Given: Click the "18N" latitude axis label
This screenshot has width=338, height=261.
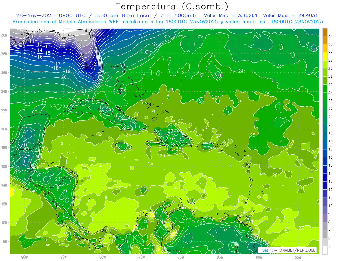Looking at the screenshot, I should click(5, 148).
